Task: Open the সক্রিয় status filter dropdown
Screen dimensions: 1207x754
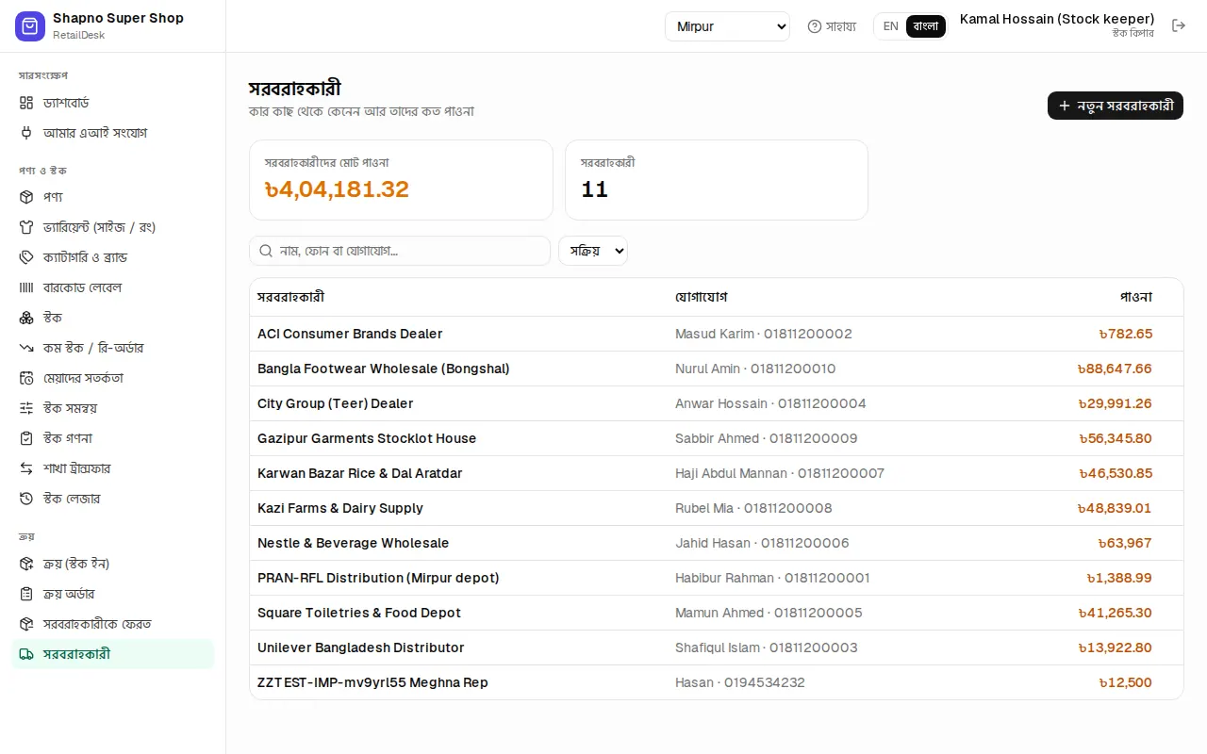Action: tap(593, 251)
